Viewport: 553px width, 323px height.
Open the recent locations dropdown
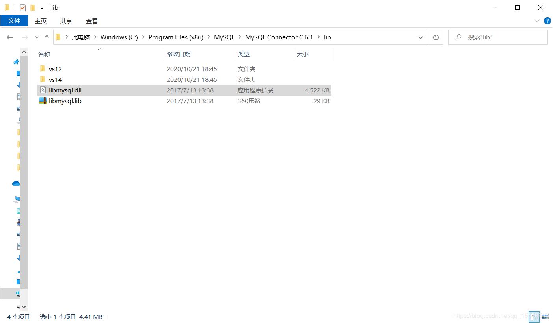tap(37, 37)
